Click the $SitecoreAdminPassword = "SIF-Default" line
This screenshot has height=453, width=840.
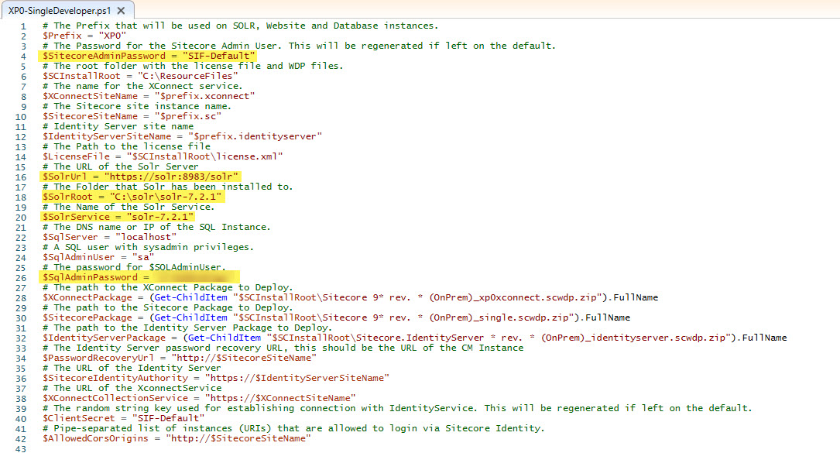pos(148,56)
